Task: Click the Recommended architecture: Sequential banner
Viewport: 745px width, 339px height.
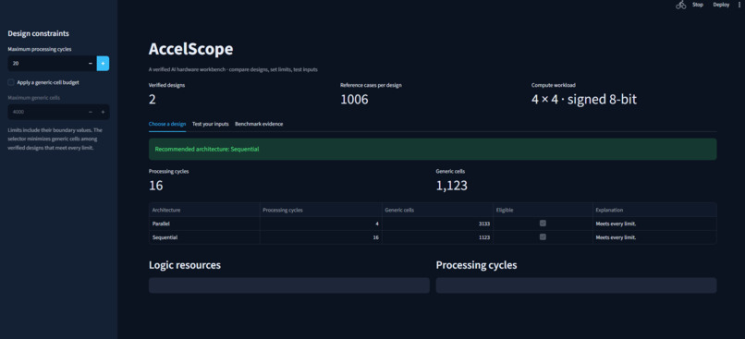Action: 433,149
